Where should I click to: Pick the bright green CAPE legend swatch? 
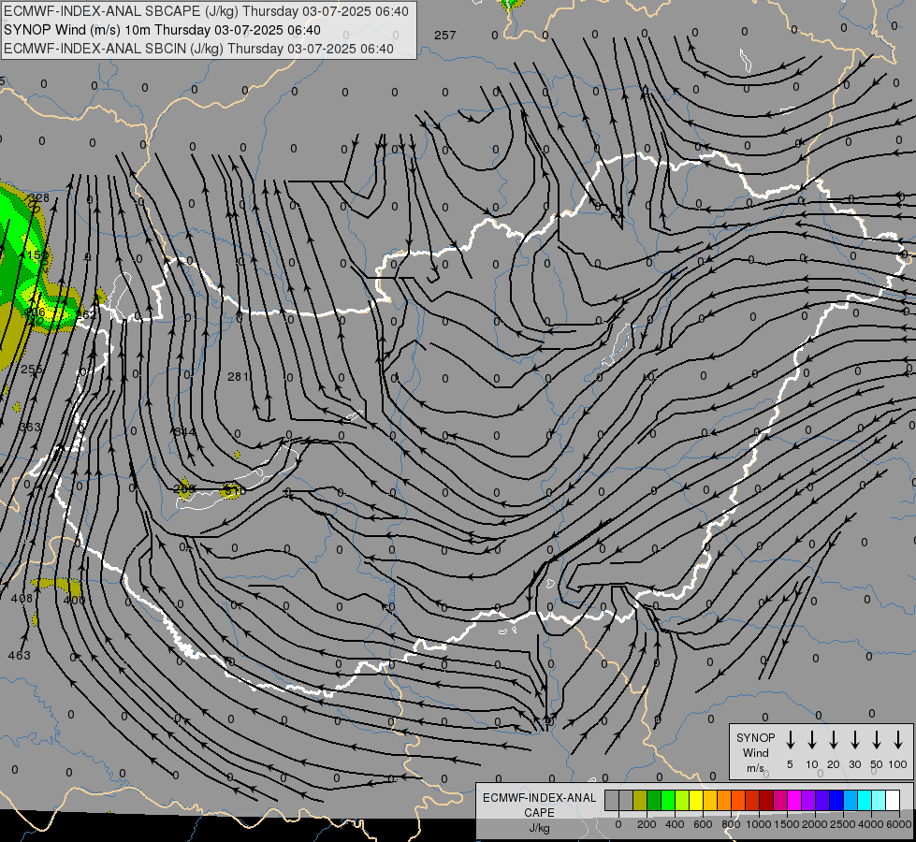(x=668, y=800)
